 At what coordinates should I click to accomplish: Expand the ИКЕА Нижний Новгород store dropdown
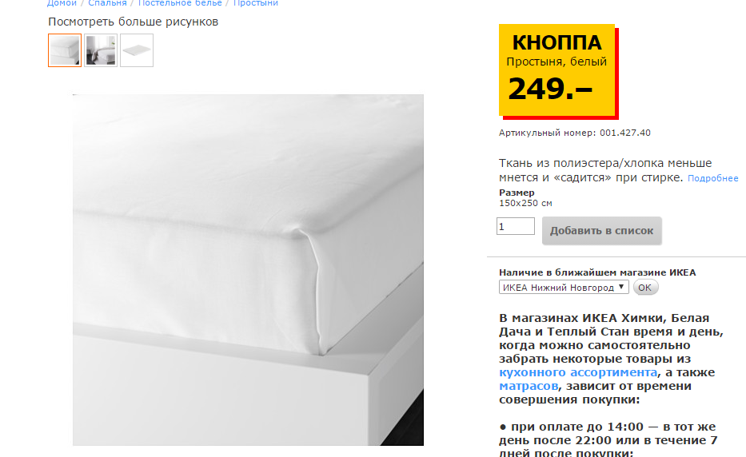(x=564, y=288)
